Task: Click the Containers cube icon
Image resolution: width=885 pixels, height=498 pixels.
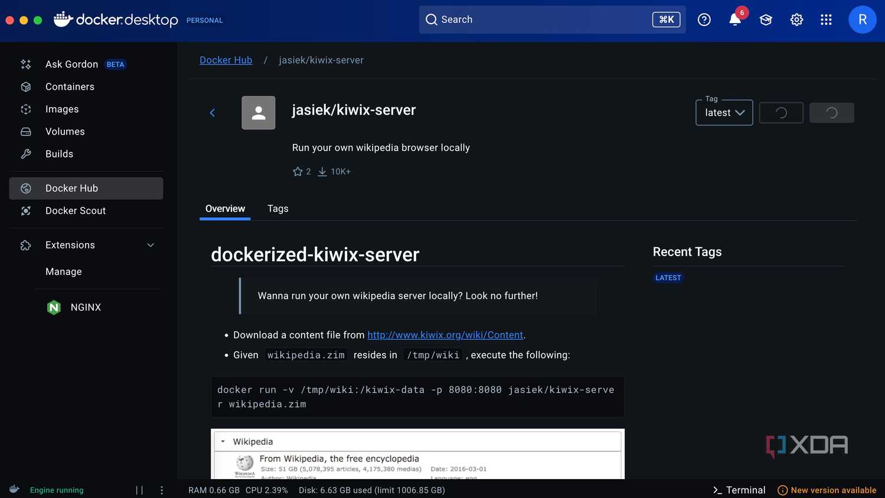Action: pos(26,87)
